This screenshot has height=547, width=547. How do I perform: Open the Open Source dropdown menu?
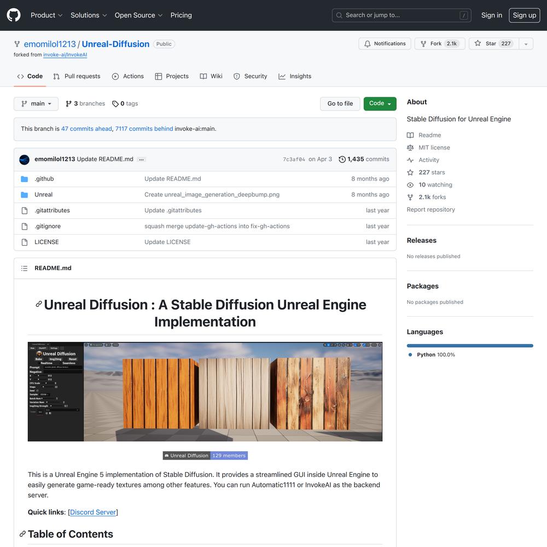point(138,15)
